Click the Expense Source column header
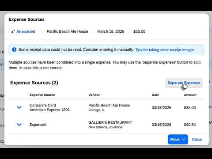The image size is (212, 159). [42, 95]
